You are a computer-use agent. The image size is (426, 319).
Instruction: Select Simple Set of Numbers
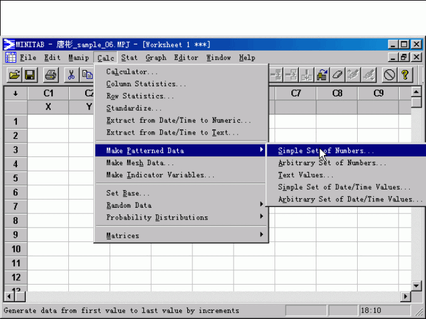(x=326, y=151)
